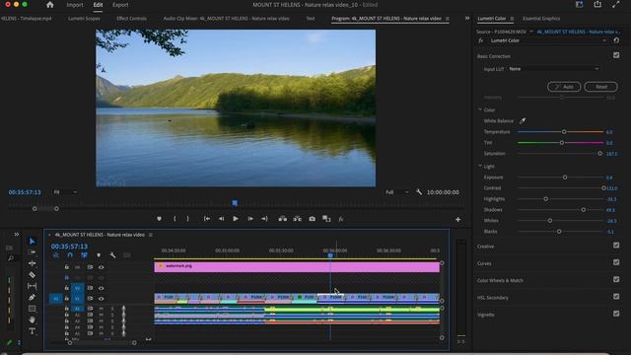Open the timeline sequence panel menu

(x=151, y=235)
